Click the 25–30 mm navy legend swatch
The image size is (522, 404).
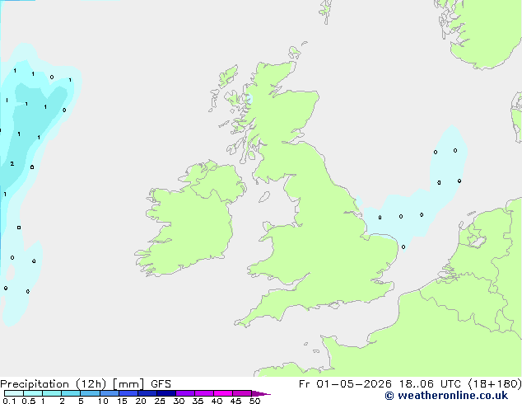click(166, 393)
